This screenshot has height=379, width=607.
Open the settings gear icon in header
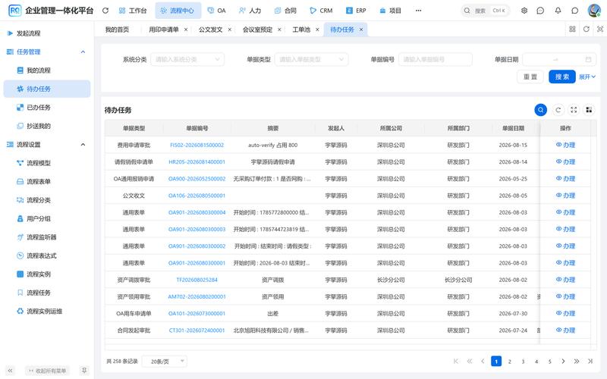coord(524,11)
